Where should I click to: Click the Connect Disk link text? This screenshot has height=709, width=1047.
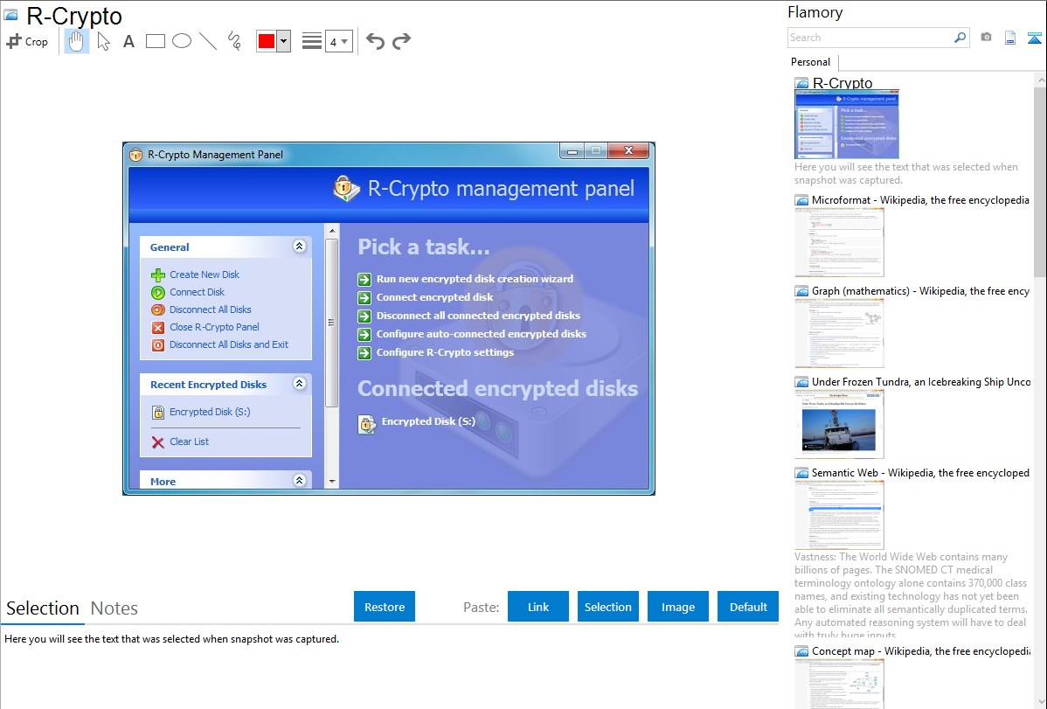(197, 292)
